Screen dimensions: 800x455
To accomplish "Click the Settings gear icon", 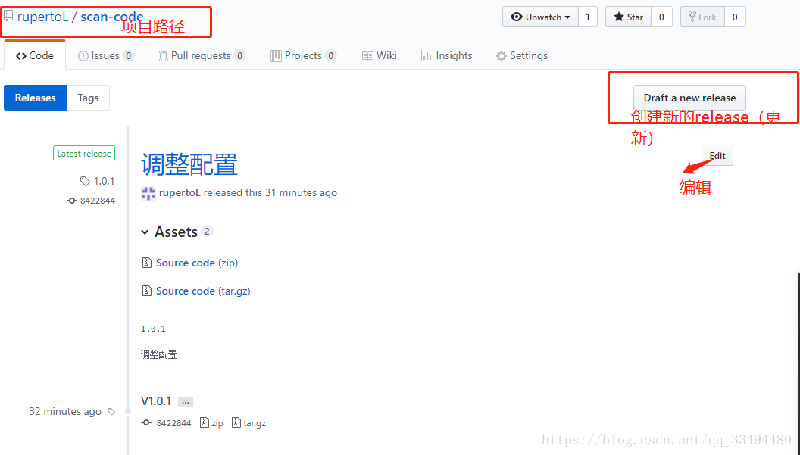I will [x=502, y=56].
